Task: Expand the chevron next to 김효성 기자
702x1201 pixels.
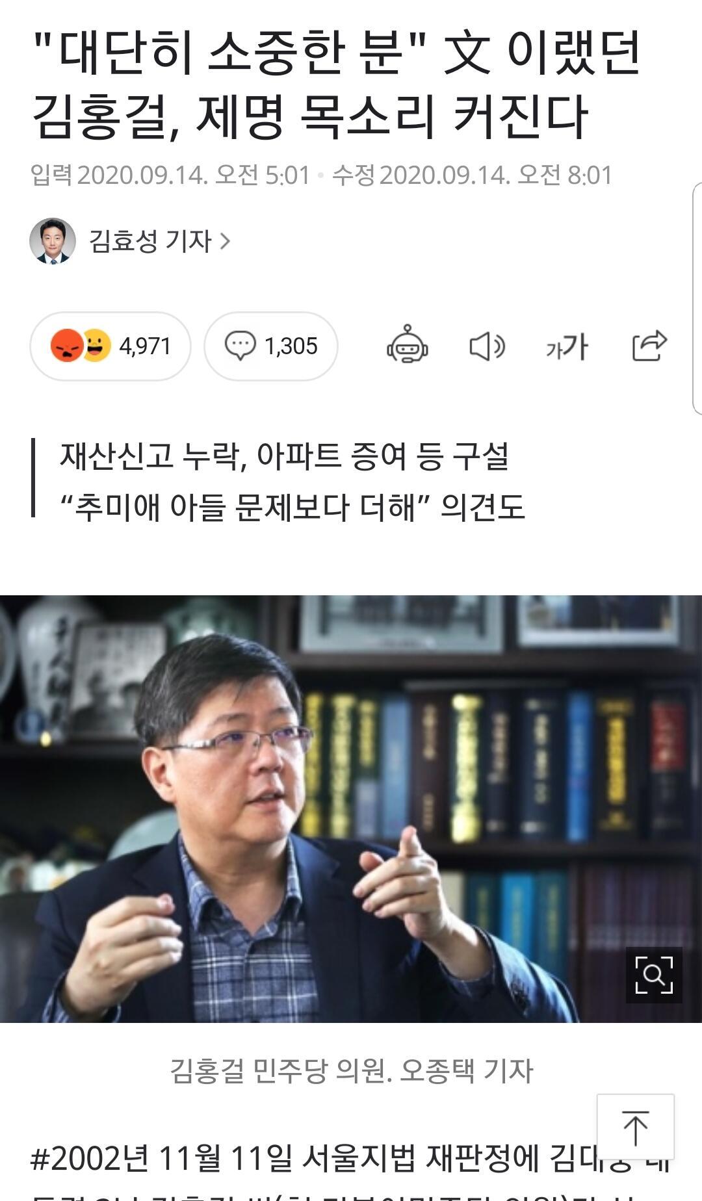Action: (225, 242)
